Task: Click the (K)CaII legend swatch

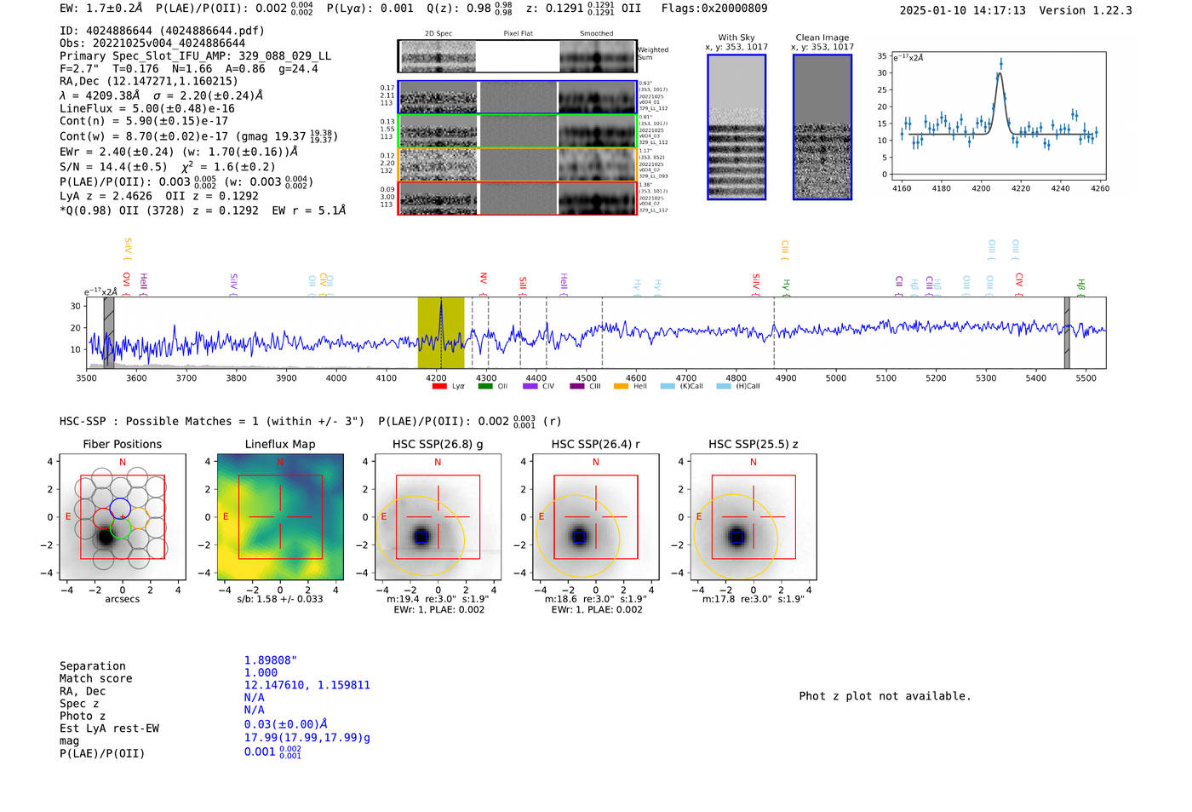Action: click(x=668, y=386)
